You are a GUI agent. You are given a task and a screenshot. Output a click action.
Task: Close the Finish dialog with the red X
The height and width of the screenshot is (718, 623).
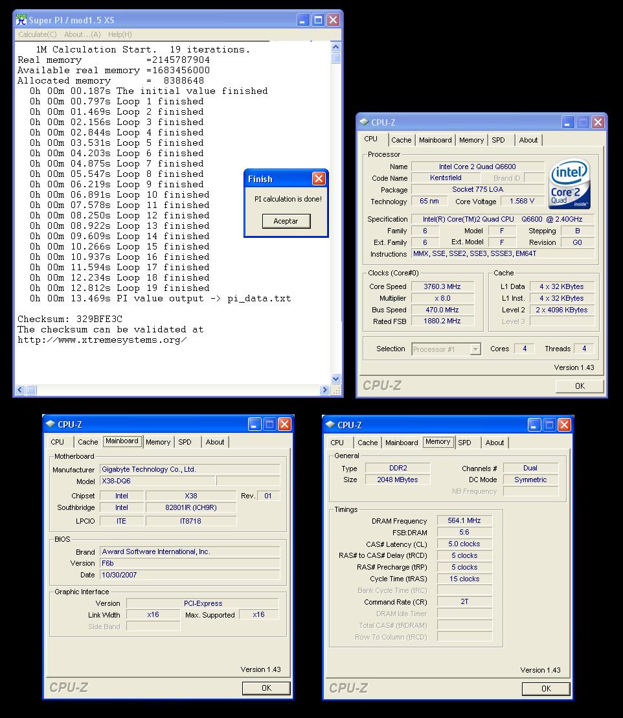pos(319,179)
